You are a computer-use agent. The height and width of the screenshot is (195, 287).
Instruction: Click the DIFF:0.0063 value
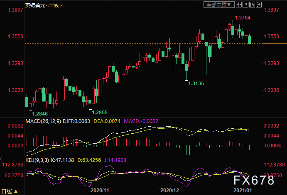pos(76,121)
